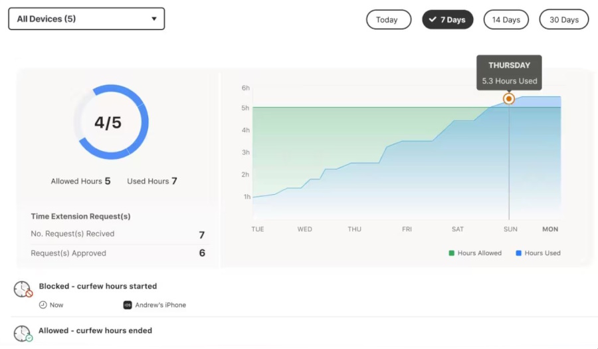Screen dimensions: 598x349
Task: Click the 5h y-axis label
Action: [245, 108]
